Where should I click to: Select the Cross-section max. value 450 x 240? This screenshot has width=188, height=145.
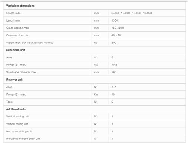click(117, 28)
